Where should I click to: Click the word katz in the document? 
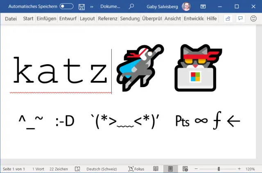coord(60,70)
